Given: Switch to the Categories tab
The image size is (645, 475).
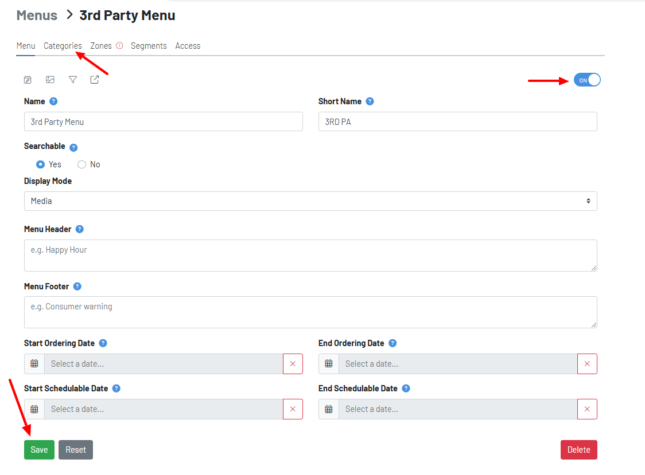Looking at the screenshot, I should 63,45.
